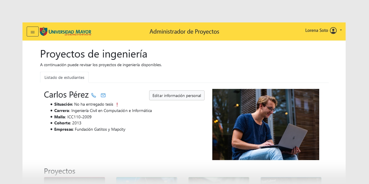
Task: Click the 'Universidad Mayor' text in the logo
Action: coord(70,31)
